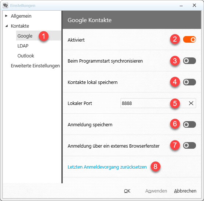Click Letzten Anmeldevorgang zurücksetzen link
204x201 pixels.
pos(107,167)
